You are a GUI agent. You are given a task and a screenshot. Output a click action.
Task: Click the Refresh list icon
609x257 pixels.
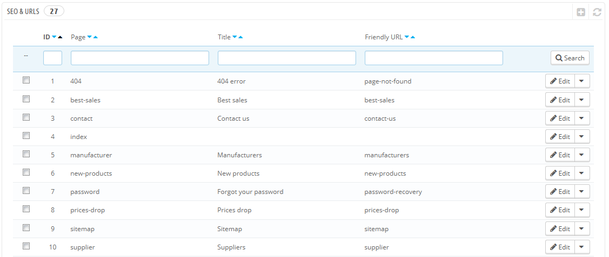coord(597,12)
